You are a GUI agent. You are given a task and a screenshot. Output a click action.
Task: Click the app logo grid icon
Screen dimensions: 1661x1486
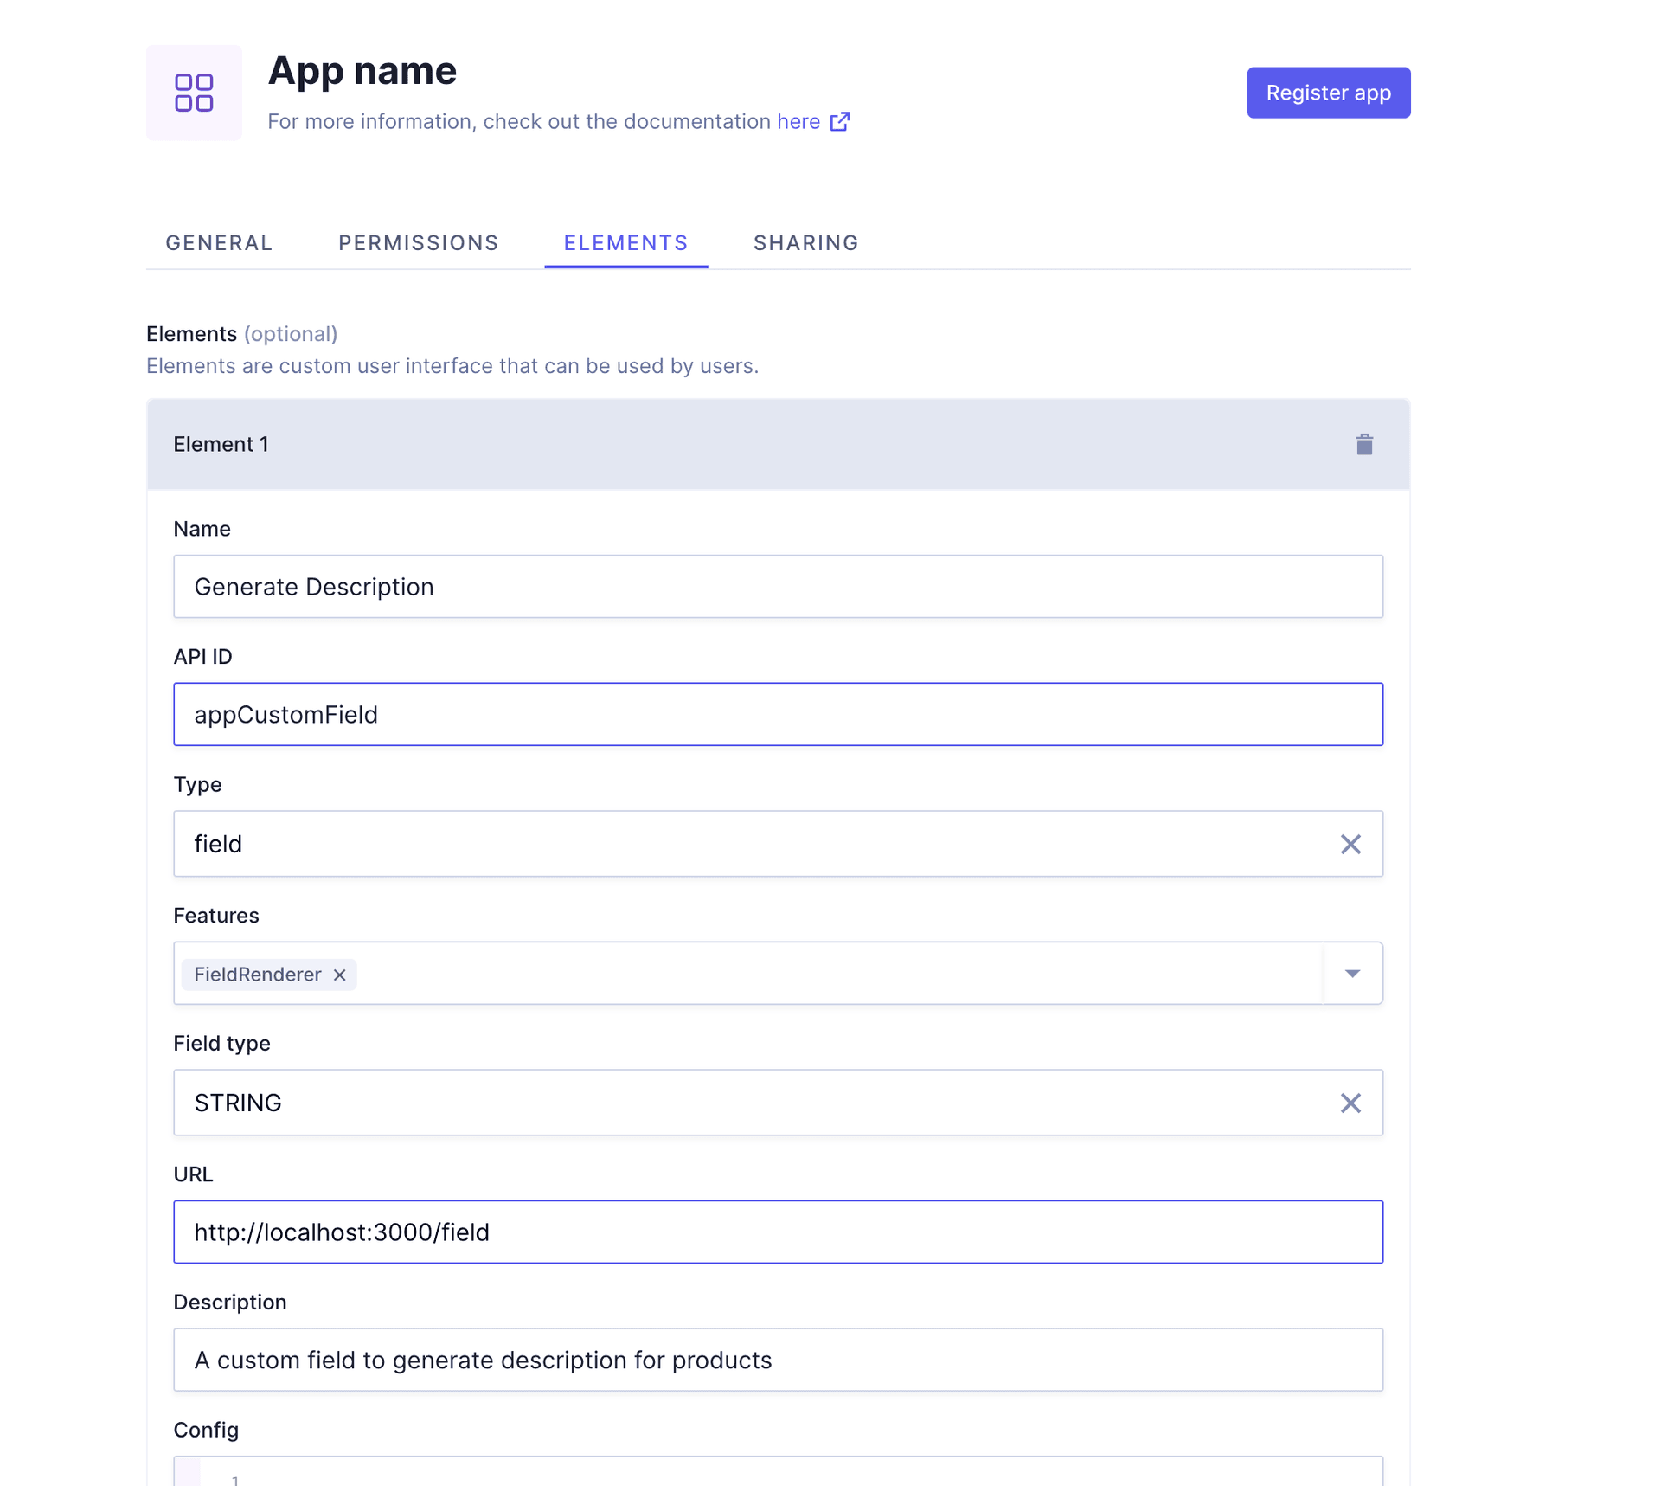point(195,92)
